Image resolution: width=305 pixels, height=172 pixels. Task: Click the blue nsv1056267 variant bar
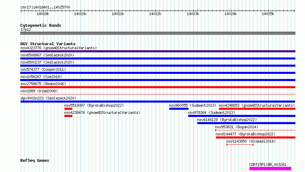coord(158,80)
